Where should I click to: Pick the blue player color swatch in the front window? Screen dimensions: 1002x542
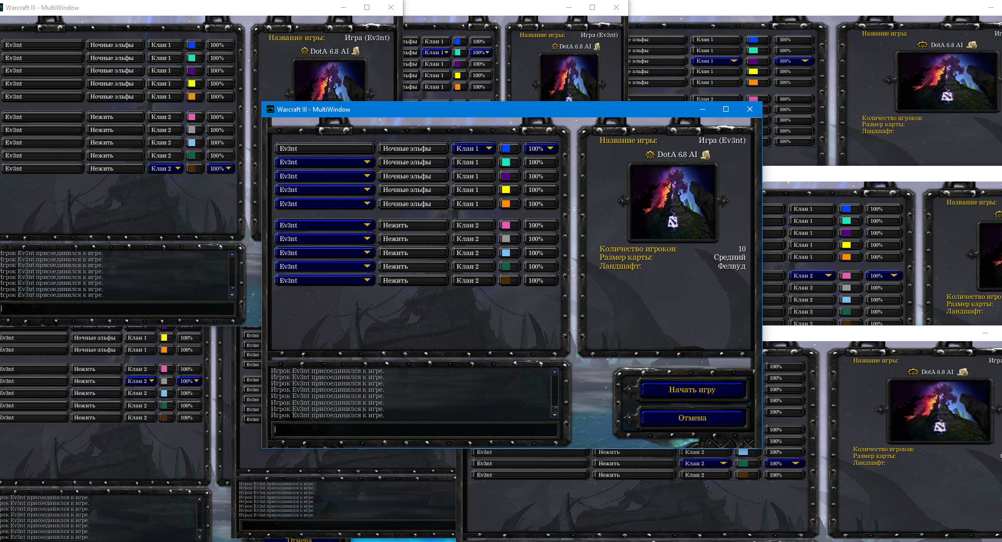[506, 149]
